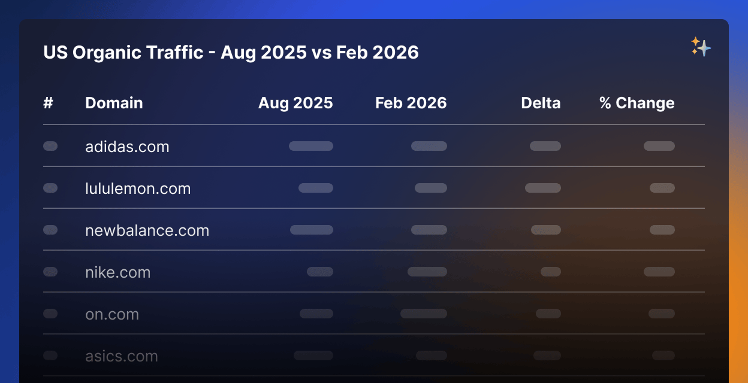Open the nike.com domain link
The height and width of the screenshot is (383, 748).
pyautogui.click(x=117, y=272)
